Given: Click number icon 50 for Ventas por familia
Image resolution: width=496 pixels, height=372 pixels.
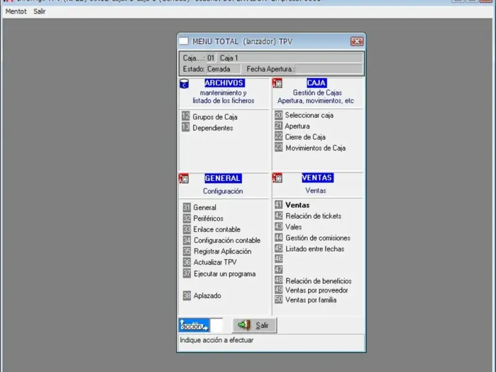Looking at the screenshot, I should (278, 299).
